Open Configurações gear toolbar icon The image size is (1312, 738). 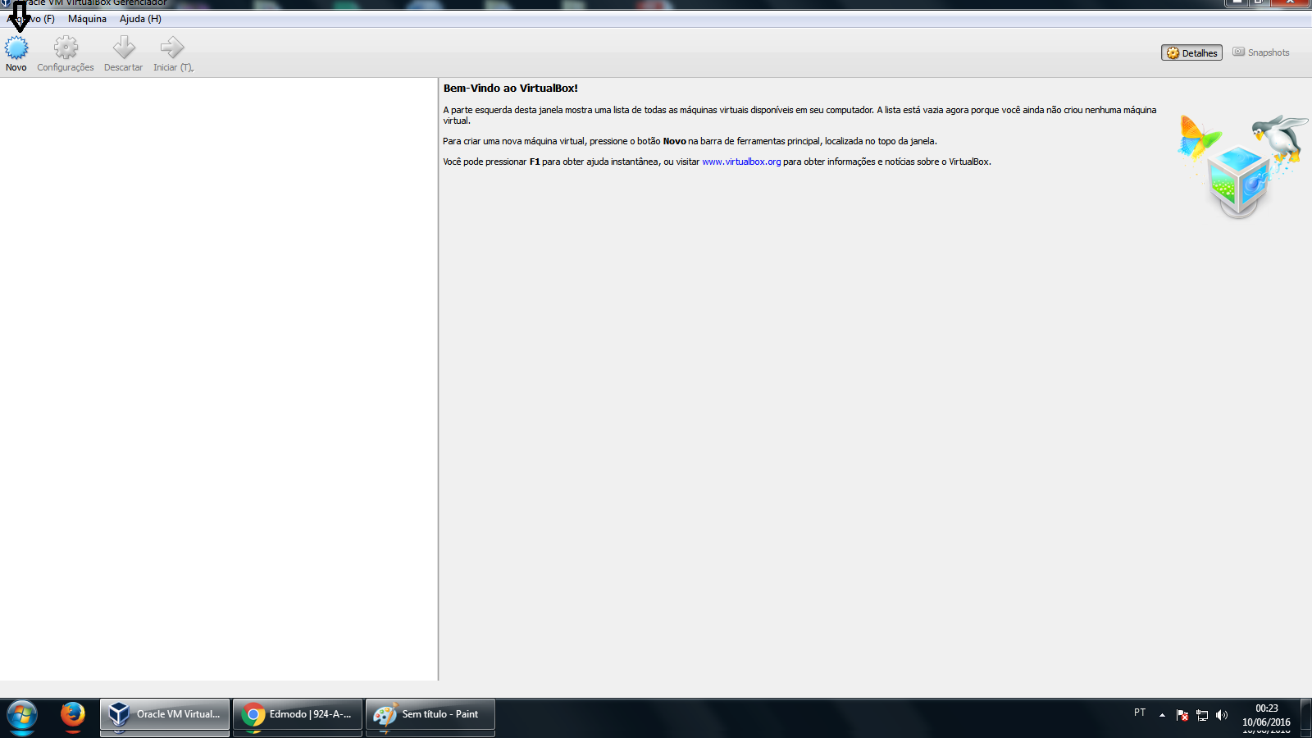[x=66, y=48]
